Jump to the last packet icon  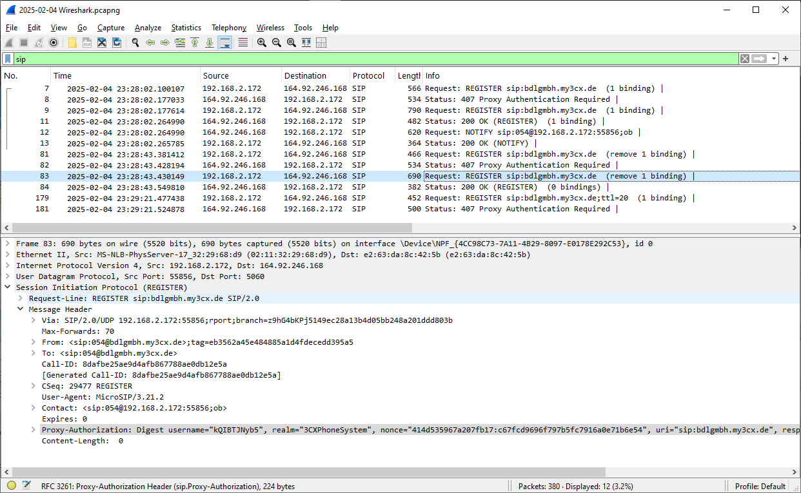(x=210, y=43)
